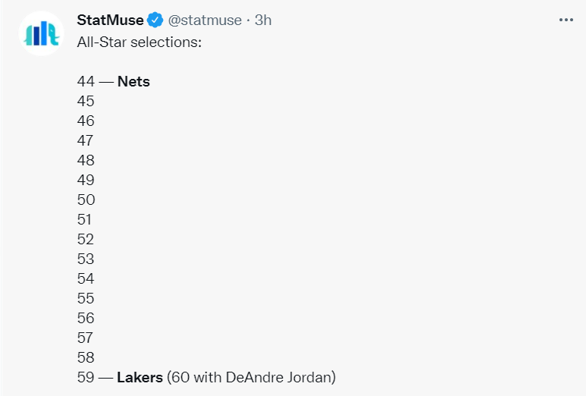Screen dimensions: 586x396
Task: Click the number 59 in the tweet
Action: (x=86, y=377)
